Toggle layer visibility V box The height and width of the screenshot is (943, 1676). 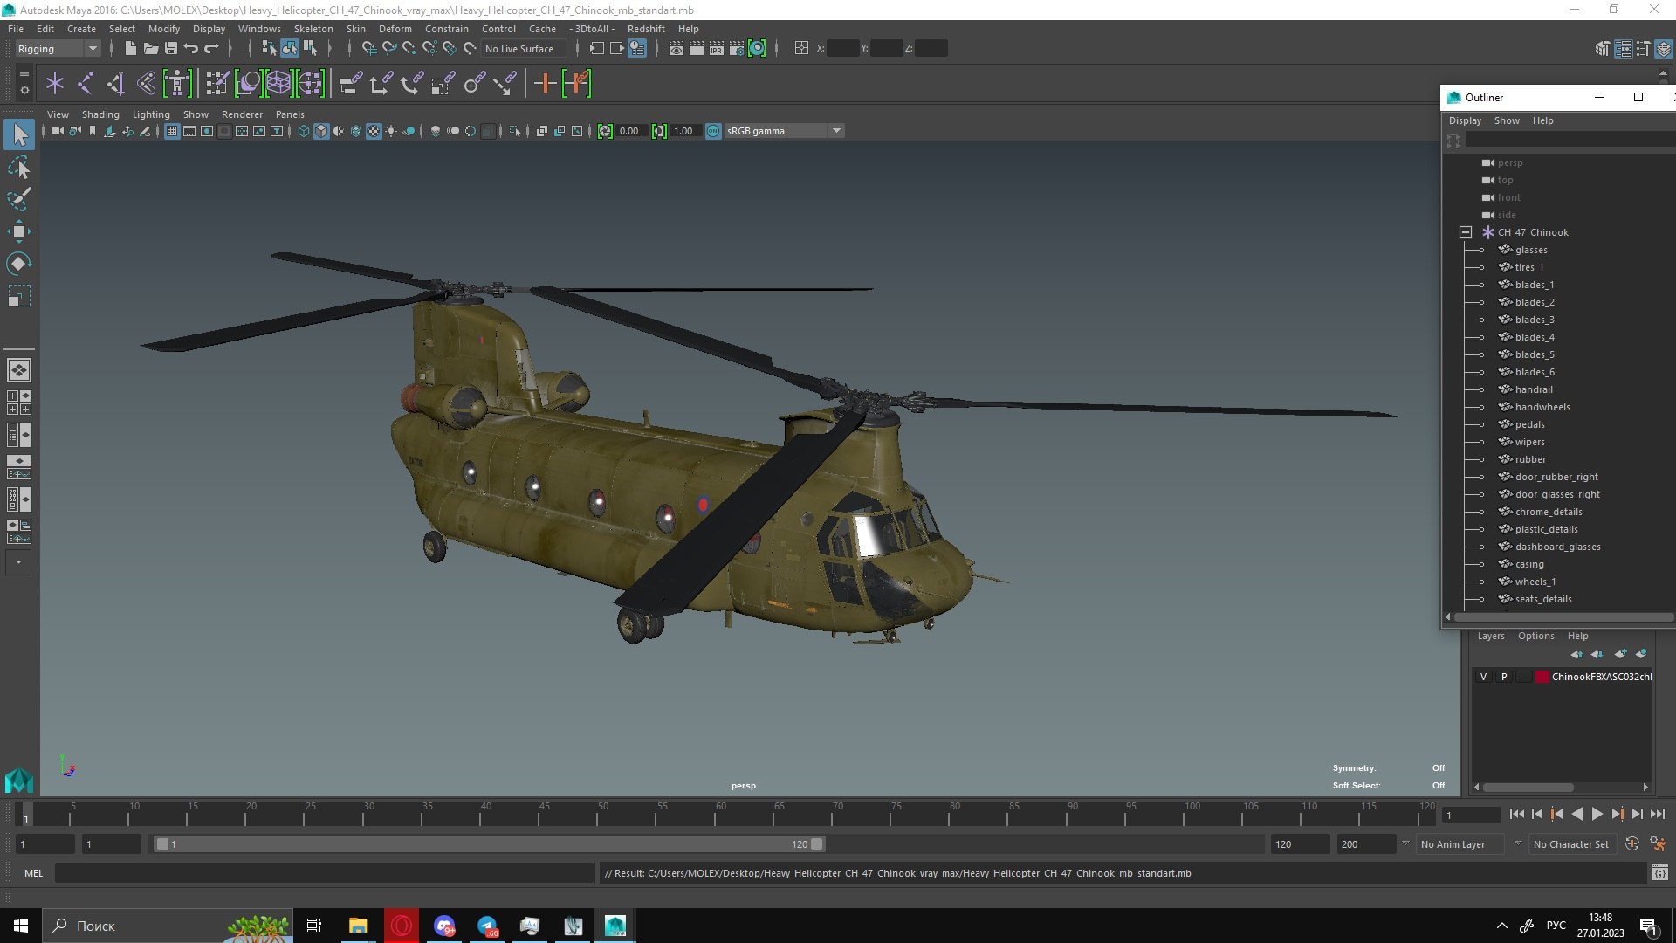[1483, 677]
